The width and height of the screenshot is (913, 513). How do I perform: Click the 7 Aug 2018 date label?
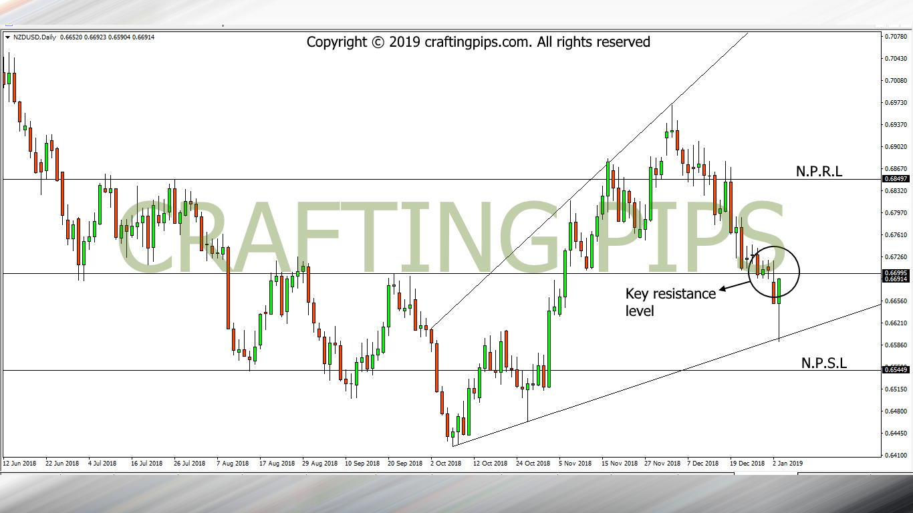tap(233, 462)
